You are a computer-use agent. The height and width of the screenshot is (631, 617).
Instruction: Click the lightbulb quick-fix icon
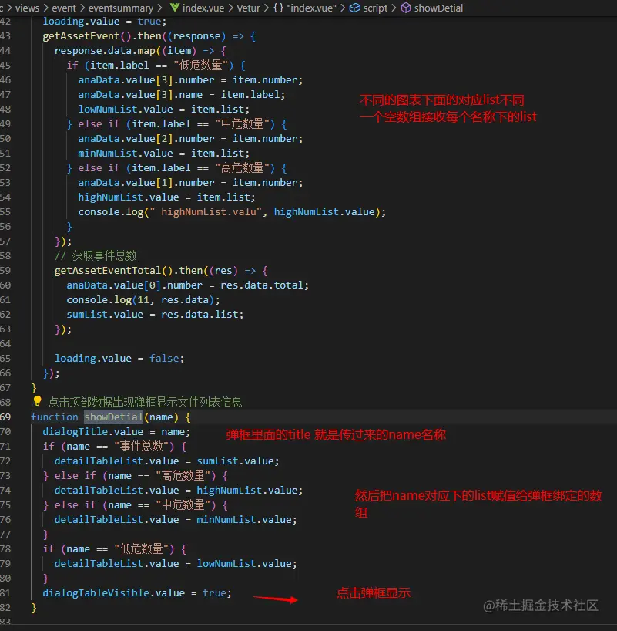pos(37,401)
